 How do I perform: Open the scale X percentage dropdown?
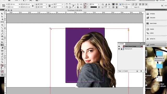coord(46,4)
